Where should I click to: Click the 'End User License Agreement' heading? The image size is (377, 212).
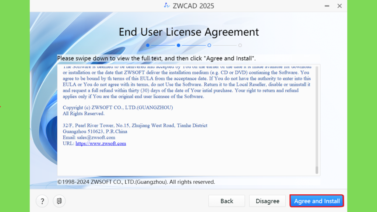189,32
